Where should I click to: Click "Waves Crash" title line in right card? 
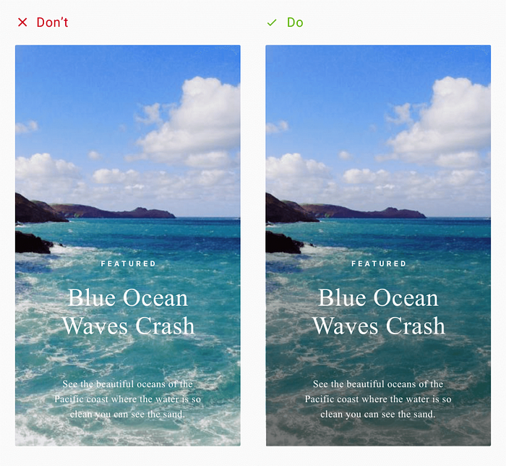(x=379, y=326)
